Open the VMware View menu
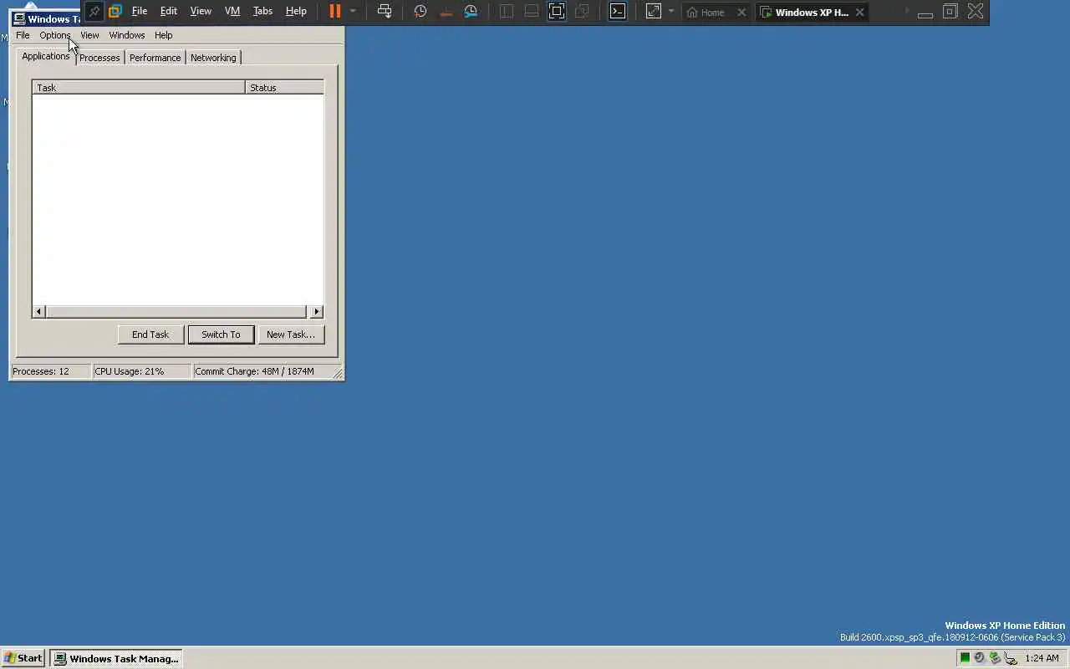This screenshot has height=669, width=1070. click(x=201, y=12)
